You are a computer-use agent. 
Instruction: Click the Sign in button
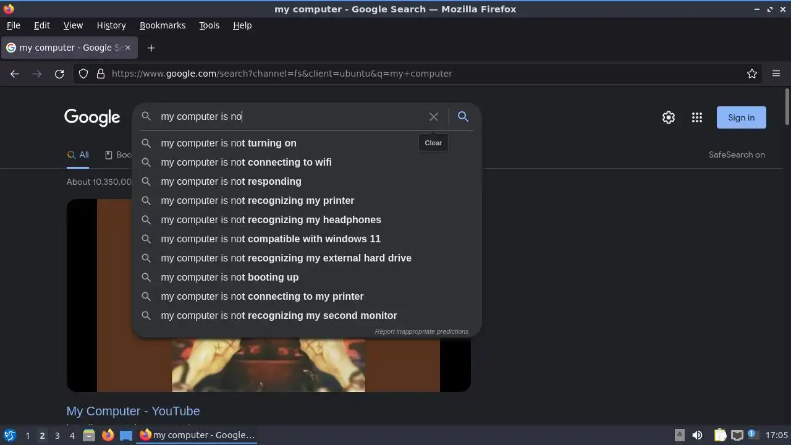coord(741,117)
